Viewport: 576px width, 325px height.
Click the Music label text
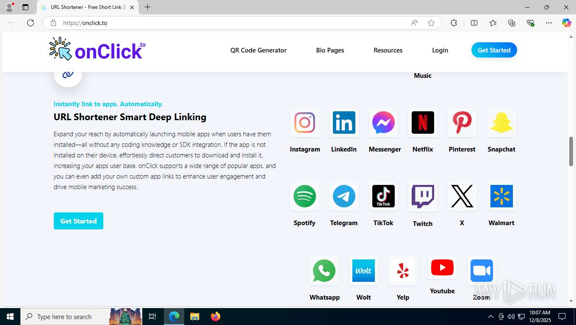pos(423,75)
